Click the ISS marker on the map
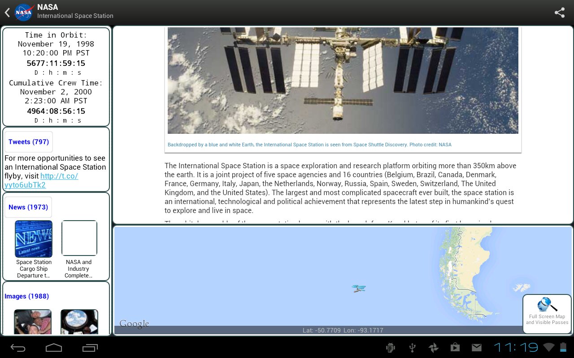 [359, 289]
